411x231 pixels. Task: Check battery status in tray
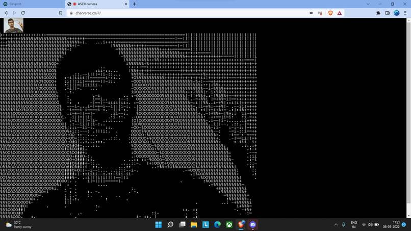point(377,225)
